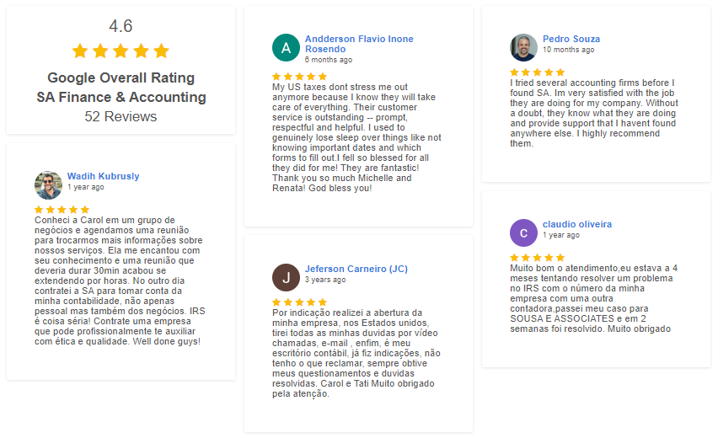The image size is (718, 438).
Task: Click claudio oliveira's purple C avatar
Action: click(523, 232)
